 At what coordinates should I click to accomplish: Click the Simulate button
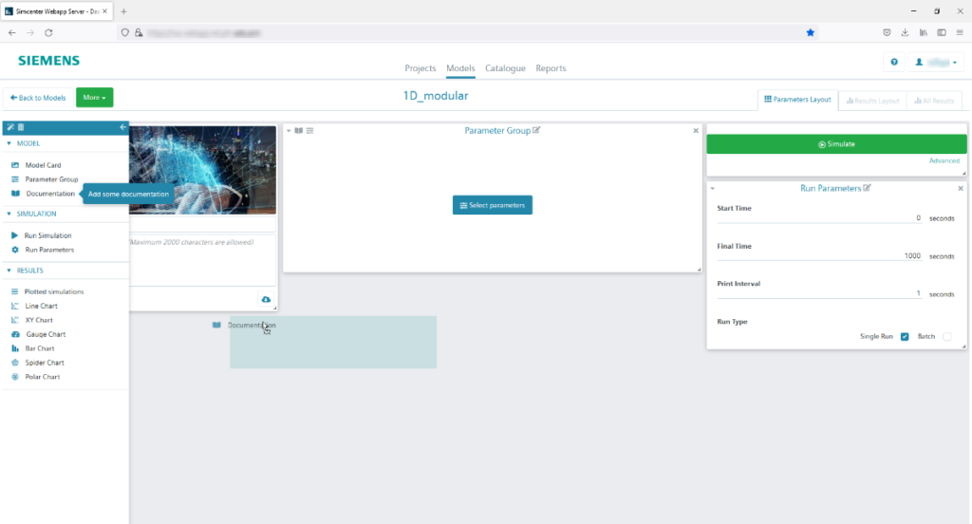[836, 144]
